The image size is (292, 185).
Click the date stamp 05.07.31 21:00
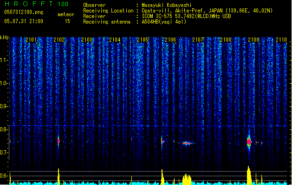tap(24, 21)
